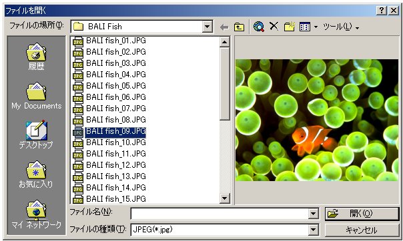Click the 開く open button
Viewport: 403px width, 241px height.
point(362,213)
